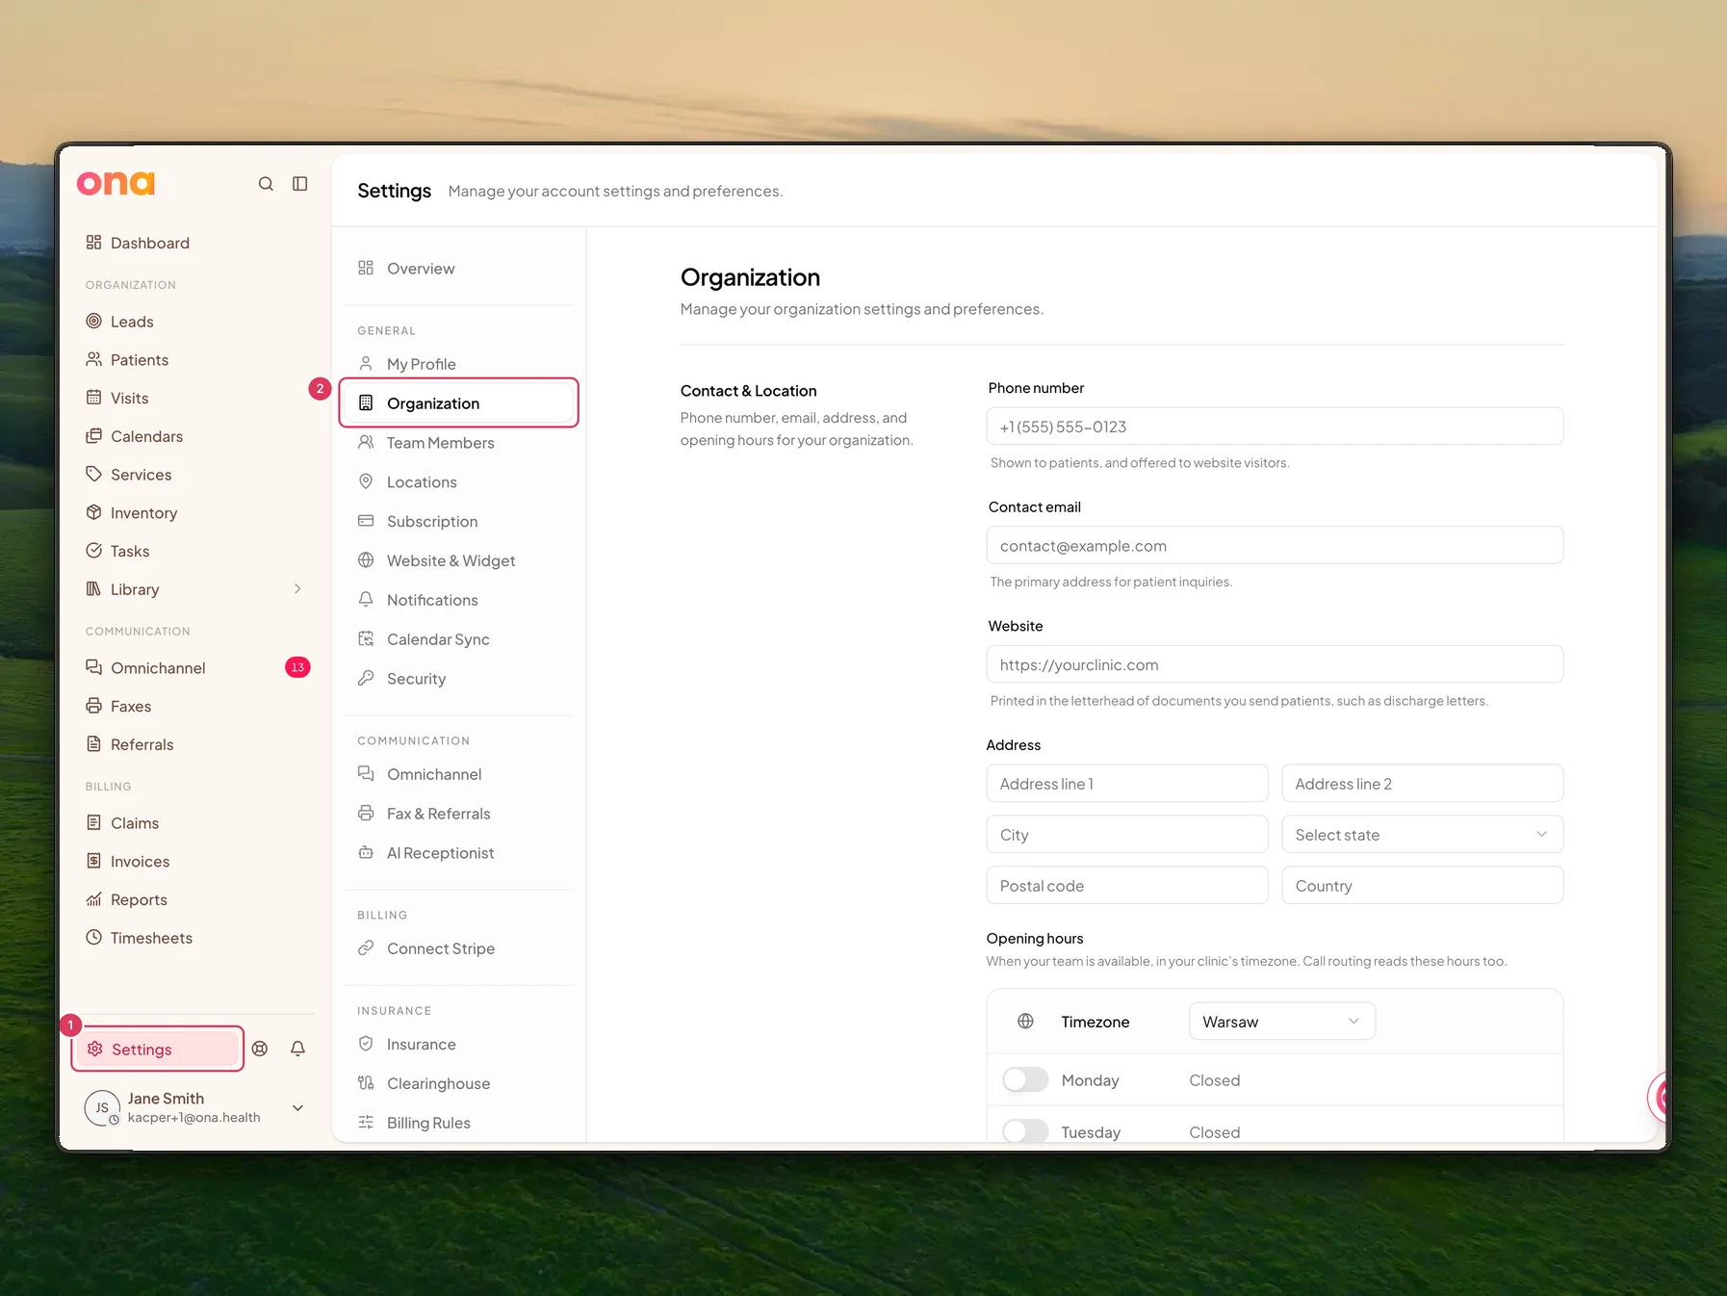Expand Library submenu chevron
The image size is (1727, 1296).
[297, 589]
